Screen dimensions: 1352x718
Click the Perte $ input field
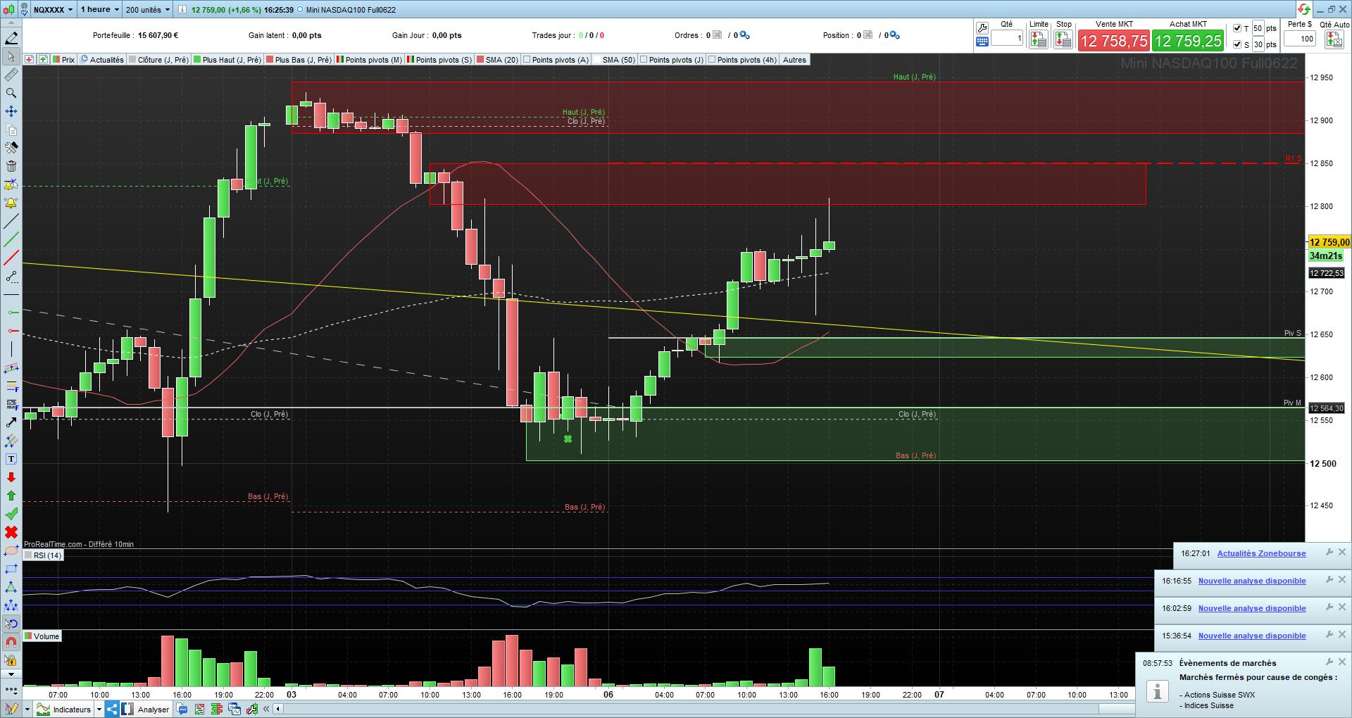point(1300,39)
